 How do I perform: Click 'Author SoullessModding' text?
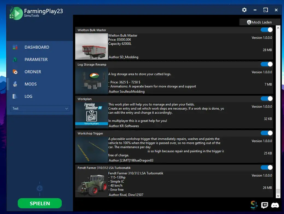(127, 92)
